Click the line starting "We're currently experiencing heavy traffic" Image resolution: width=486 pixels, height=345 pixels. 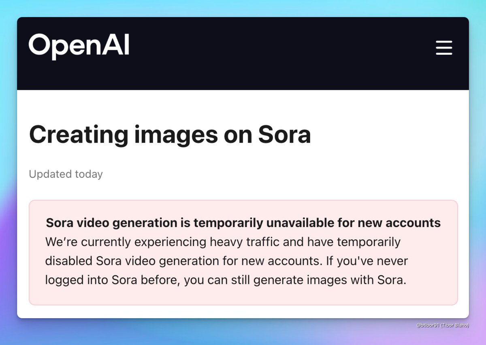tap(223, 242)
